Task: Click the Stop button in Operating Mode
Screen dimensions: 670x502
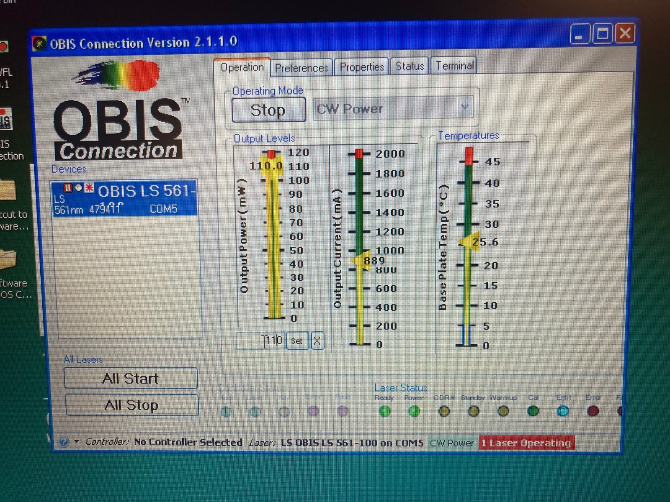Action: point(268,110)
